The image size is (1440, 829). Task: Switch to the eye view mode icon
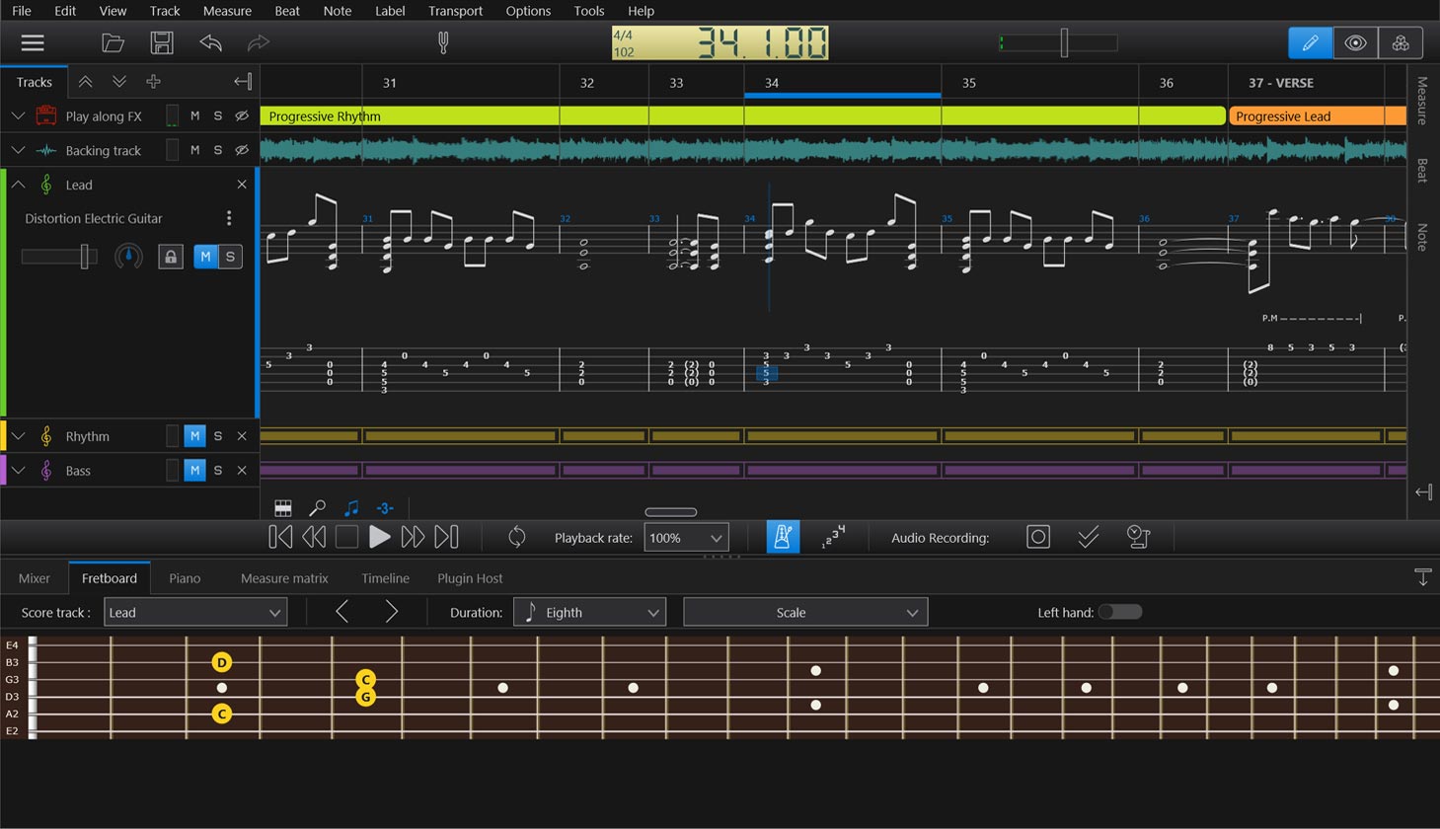(x=1354, y=42)
